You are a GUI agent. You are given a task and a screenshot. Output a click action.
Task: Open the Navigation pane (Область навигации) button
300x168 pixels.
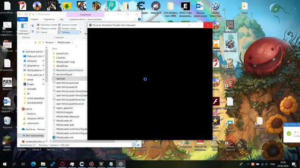(24, 28)
